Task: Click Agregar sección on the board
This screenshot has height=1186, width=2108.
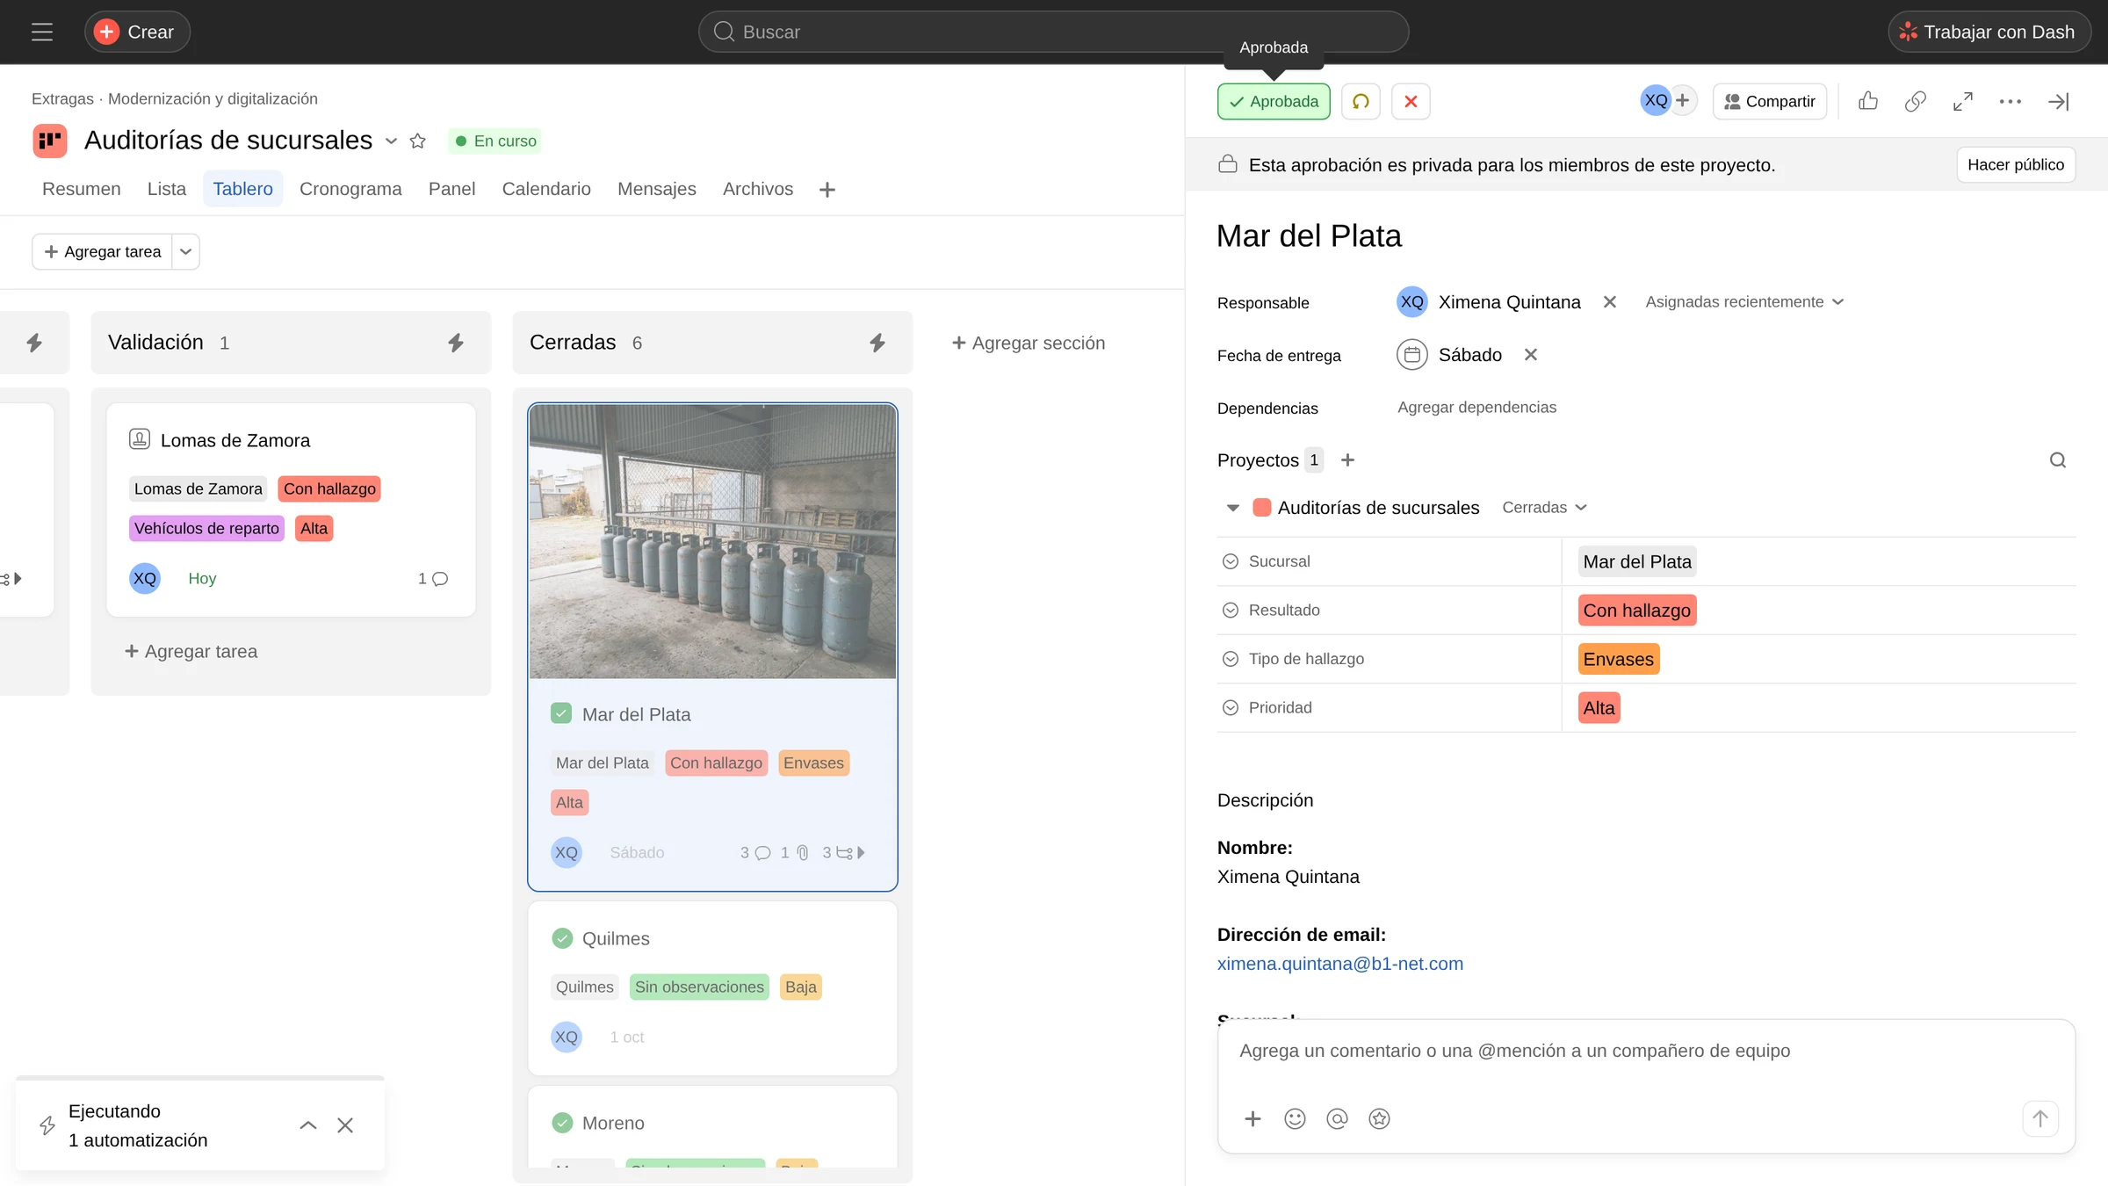Action: click(x=1029, y=343)
